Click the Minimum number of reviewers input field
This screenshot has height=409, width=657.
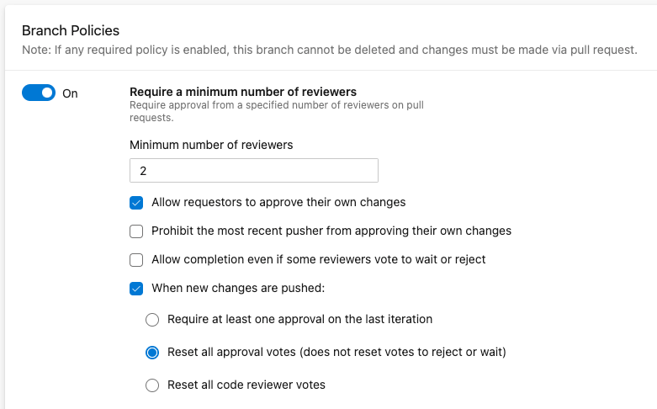pyautogui.click(x=253, y=171)
